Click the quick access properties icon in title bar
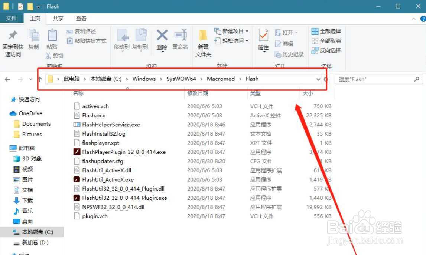Viewport: 426px width, 255px height. [x=20, y=6]
